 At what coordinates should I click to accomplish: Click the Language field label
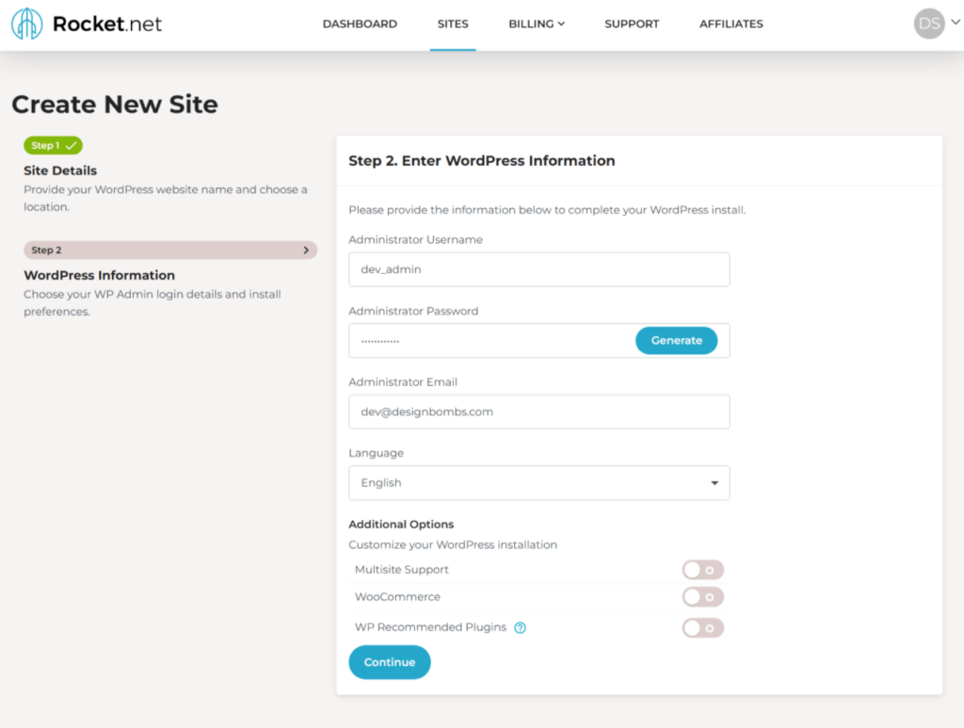[x=377, y=453]
